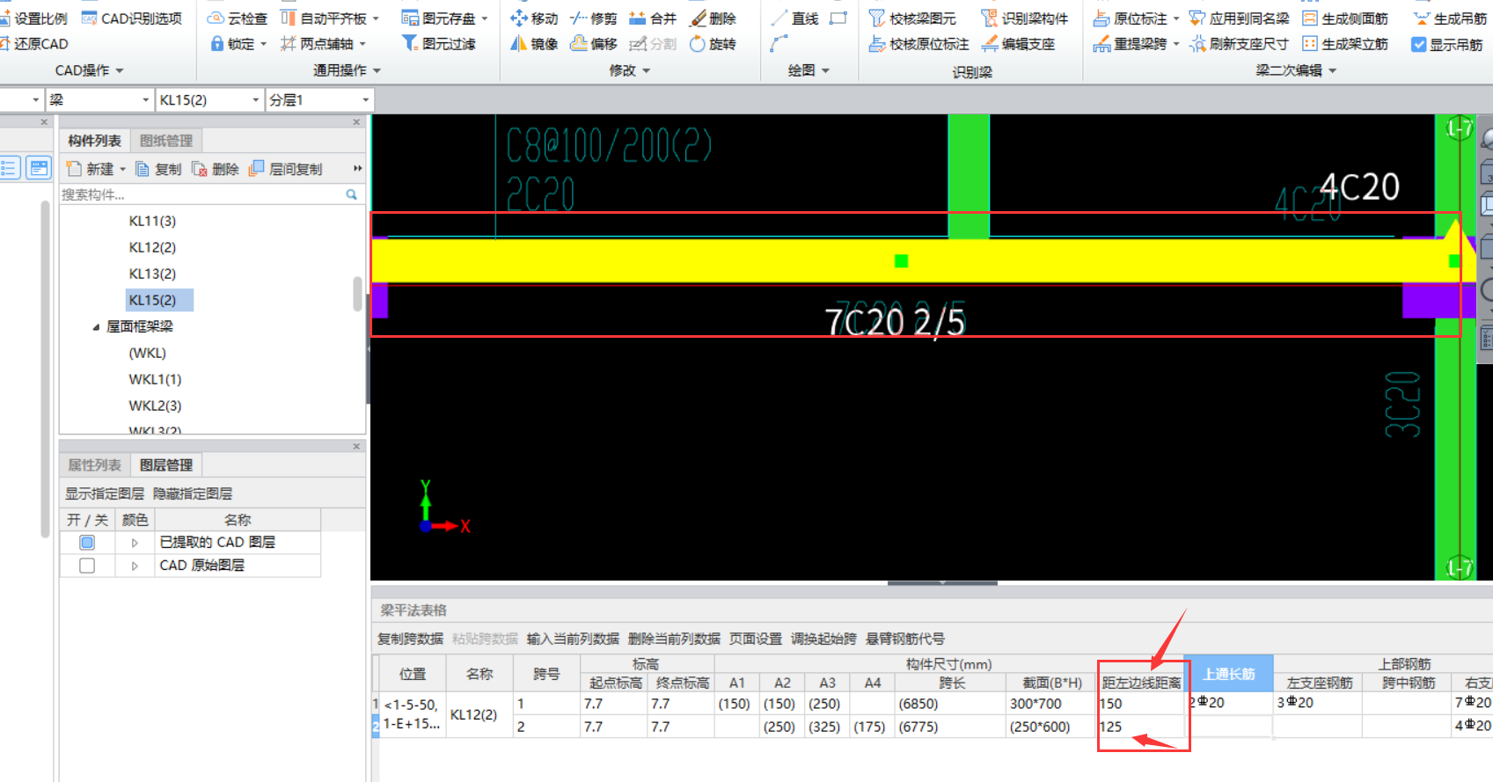Open the 分层1 layer dropdown
The width and height of the screenshot is (1493, 782).
[365, 100]
